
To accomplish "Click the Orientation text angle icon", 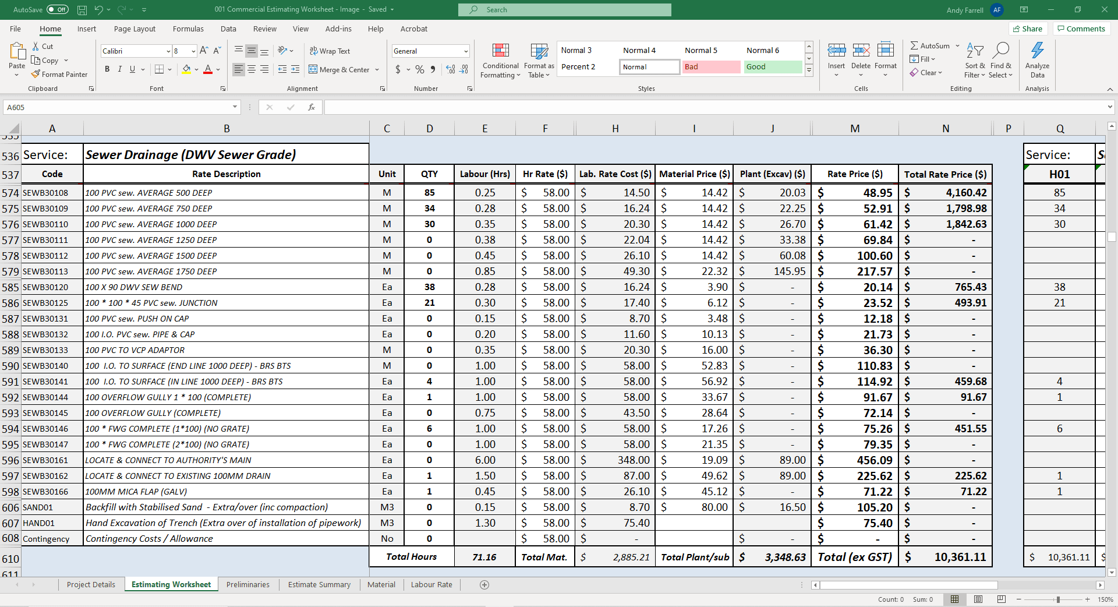I will pyautogui.click(x=282, y=51).
